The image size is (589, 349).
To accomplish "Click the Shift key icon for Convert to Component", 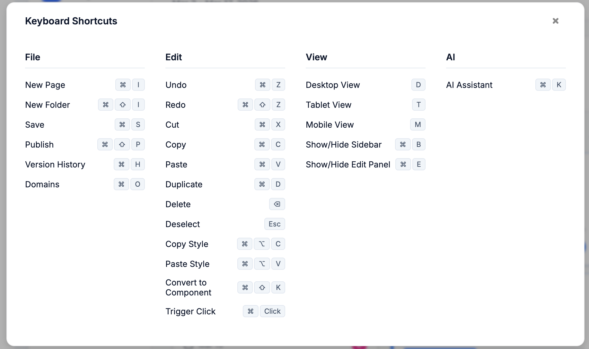I will click(x=262, y=287).
